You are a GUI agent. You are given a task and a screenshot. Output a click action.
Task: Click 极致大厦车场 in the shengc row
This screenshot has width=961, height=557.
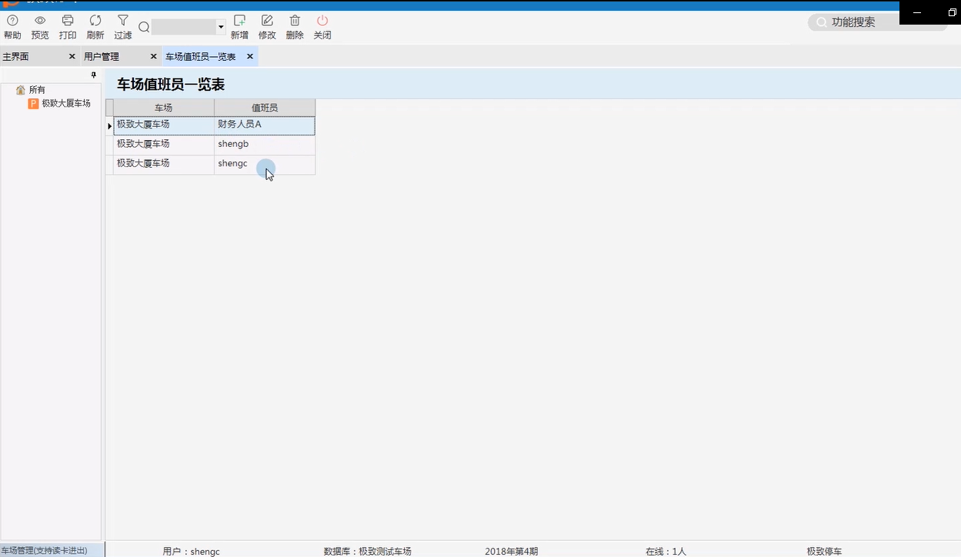[x=164, y=165]
